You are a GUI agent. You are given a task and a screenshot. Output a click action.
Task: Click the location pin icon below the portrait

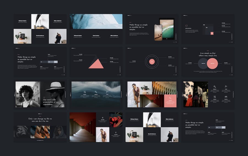coord(116,132)
